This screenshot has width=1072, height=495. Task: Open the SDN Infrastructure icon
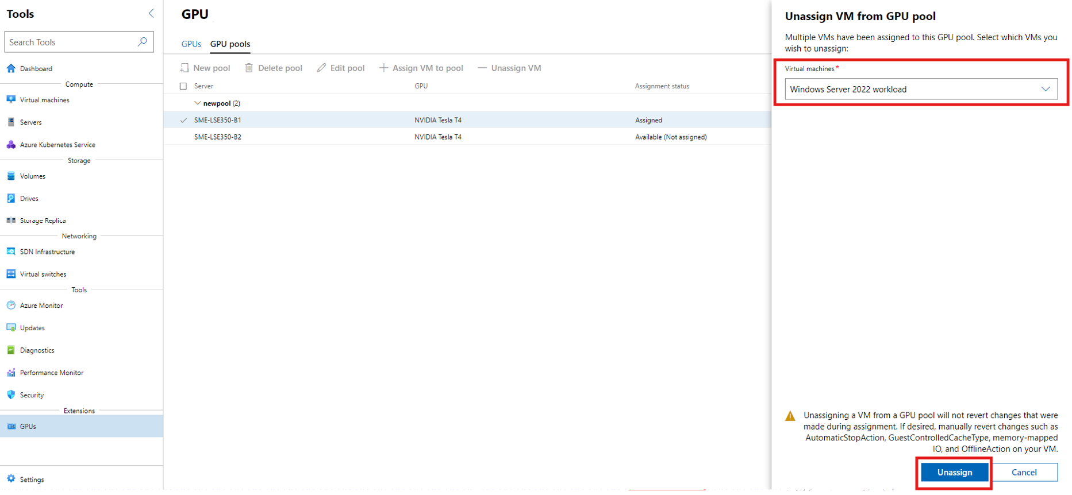coord(11,252)
